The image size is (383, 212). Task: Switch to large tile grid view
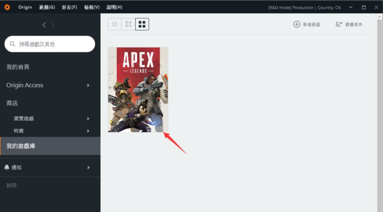(142, 24)
